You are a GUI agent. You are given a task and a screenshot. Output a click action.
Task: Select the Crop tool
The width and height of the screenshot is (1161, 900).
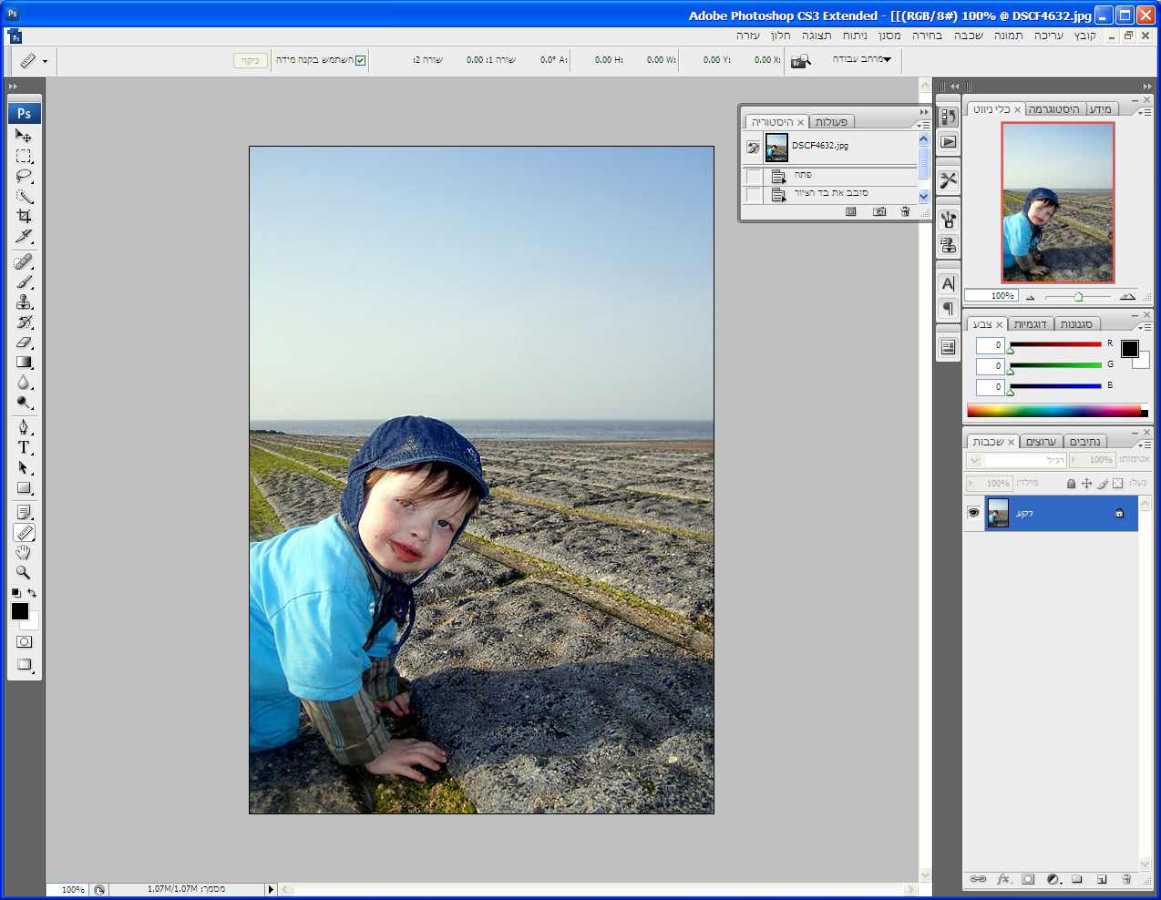(x=24, y=216)
